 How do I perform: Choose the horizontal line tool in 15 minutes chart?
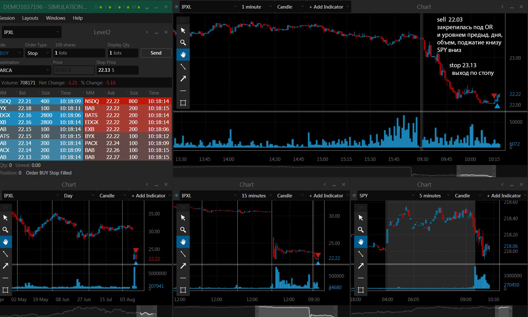pyautogui.click(x=183, y=278)
